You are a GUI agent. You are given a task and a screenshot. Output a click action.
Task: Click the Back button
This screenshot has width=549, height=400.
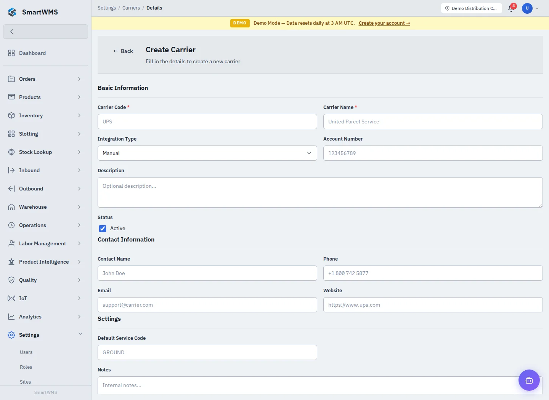[123, 51]
